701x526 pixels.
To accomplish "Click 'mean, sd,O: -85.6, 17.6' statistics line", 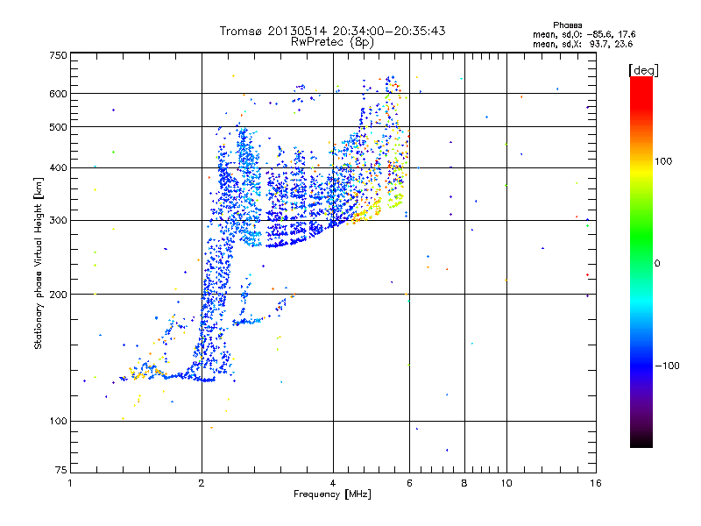I will click(584, 34).
